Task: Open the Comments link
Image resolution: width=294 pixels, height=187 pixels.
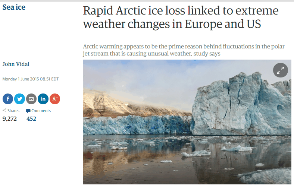Action: [x=41, y=111]
